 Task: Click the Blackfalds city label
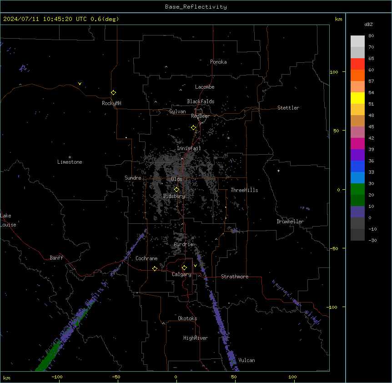(x=201, y=101)
